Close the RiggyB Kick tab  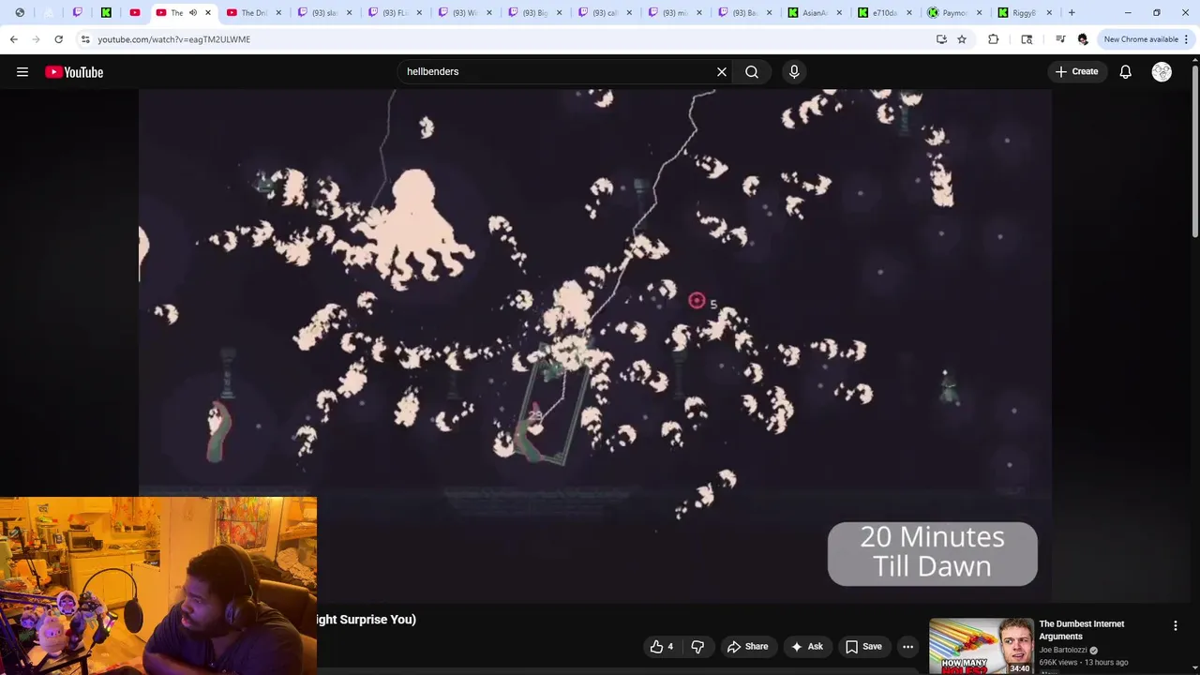[x=1049, y=13]
